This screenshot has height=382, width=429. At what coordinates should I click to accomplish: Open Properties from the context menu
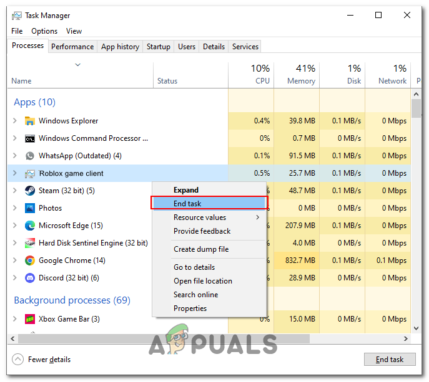click(x=209, y=308)
